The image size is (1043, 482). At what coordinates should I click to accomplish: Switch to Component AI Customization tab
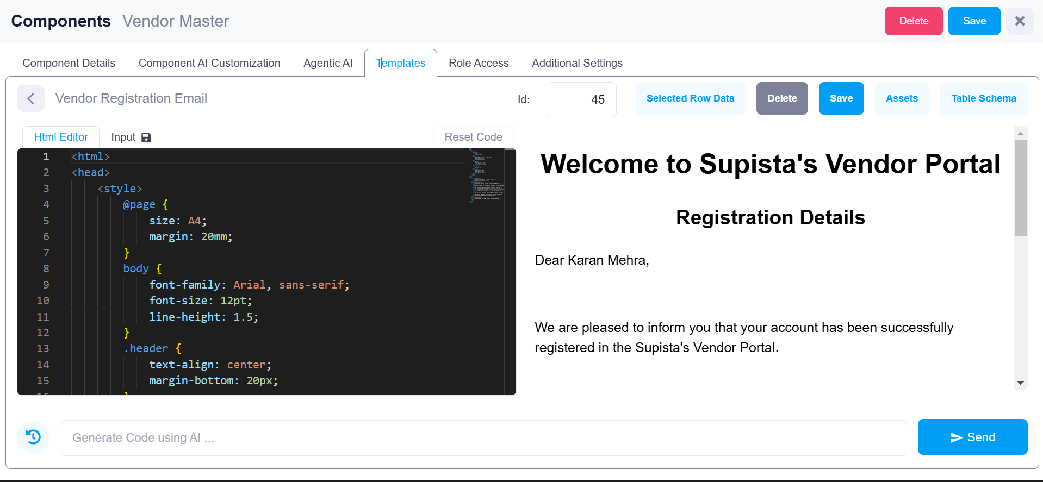pyautogui.click(x=209, y=63)
